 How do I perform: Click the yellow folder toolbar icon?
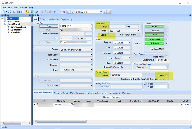(x=27, y=12)
